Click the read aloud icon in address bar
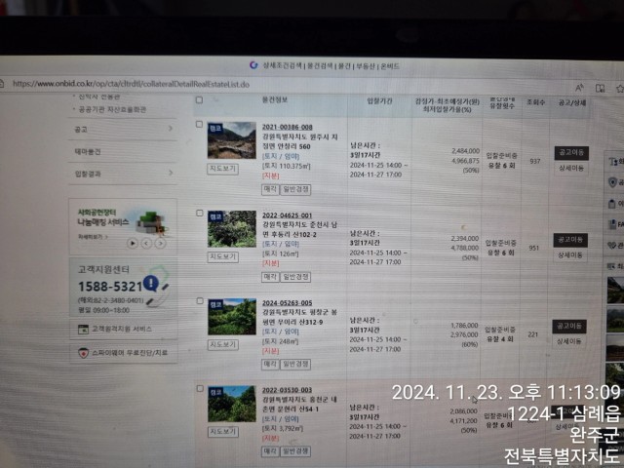The width and height of the screenshot is (624, 468). 579,88
